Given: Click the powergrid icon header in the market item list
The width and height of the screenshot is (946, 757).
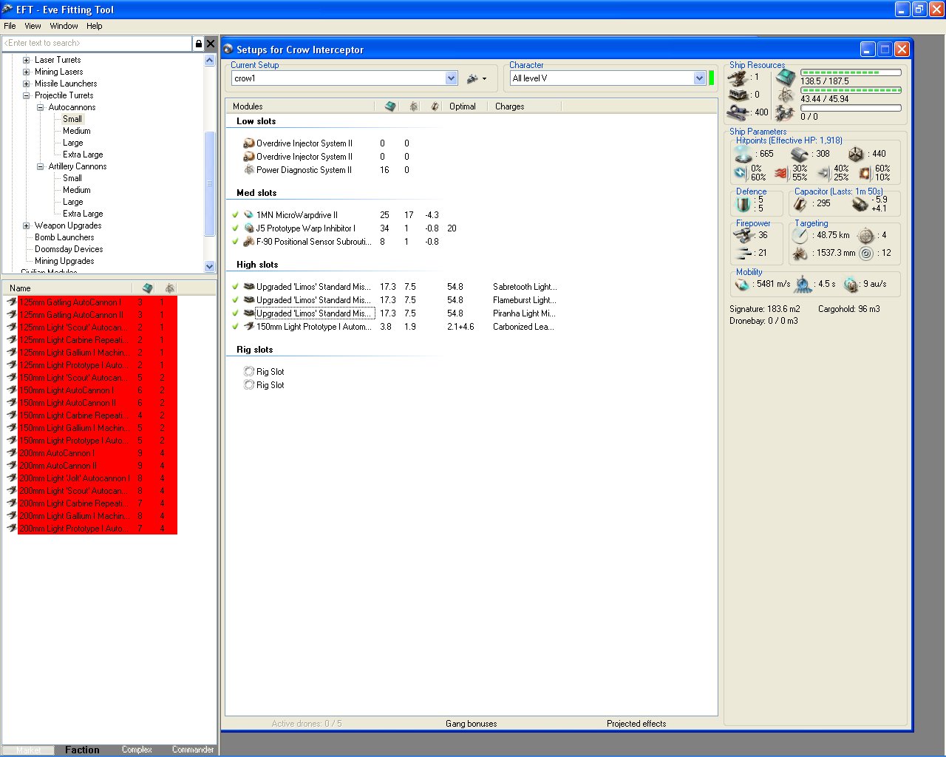Looking at the screenshot, I should tap(170, 288).
